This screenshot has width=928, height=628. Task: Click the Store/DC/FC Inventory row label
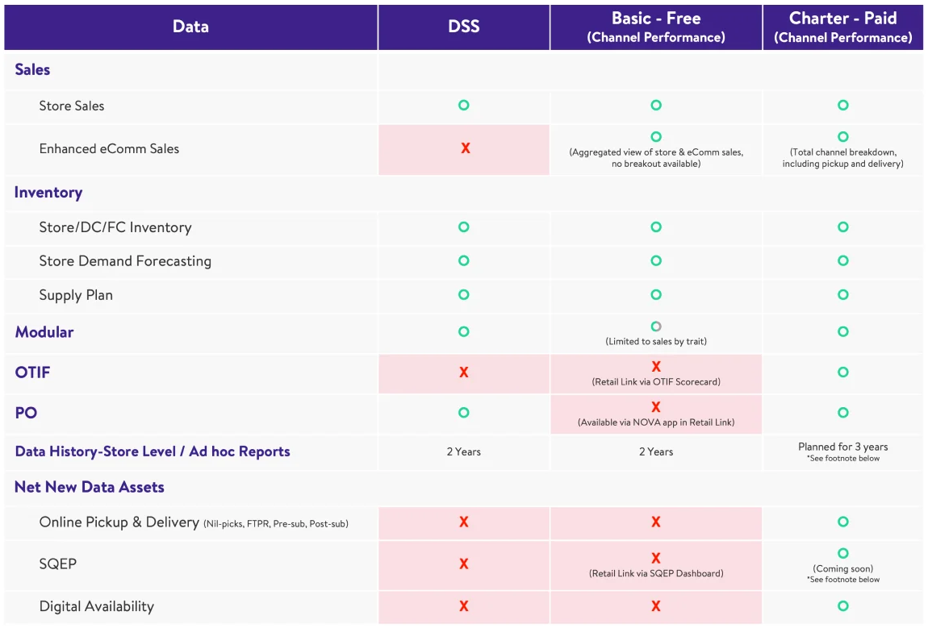tap(115, 227)
